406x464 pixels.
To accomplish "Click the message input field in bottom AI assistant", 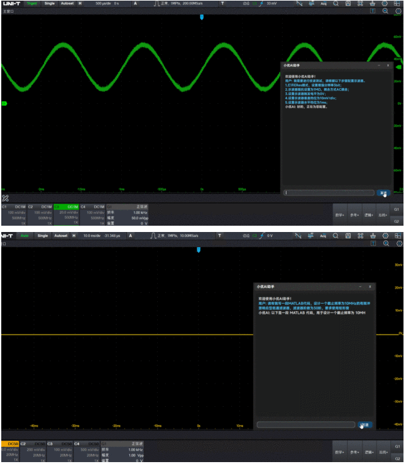I will pyautogui.click(x=306, y=425).
